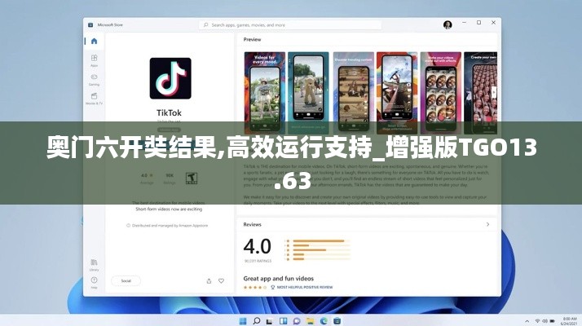The height and width of the screenshot is (326, 582).
Task: Click magnifier icon in Store search box
Action: click(206, 25)
